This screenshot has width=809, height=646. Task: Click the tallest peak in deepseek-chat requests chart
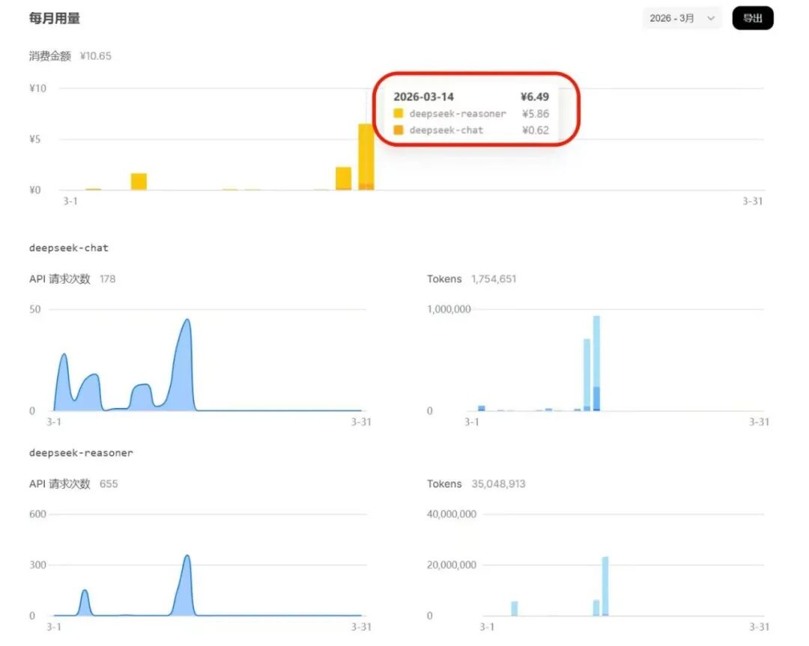(187, 320)
